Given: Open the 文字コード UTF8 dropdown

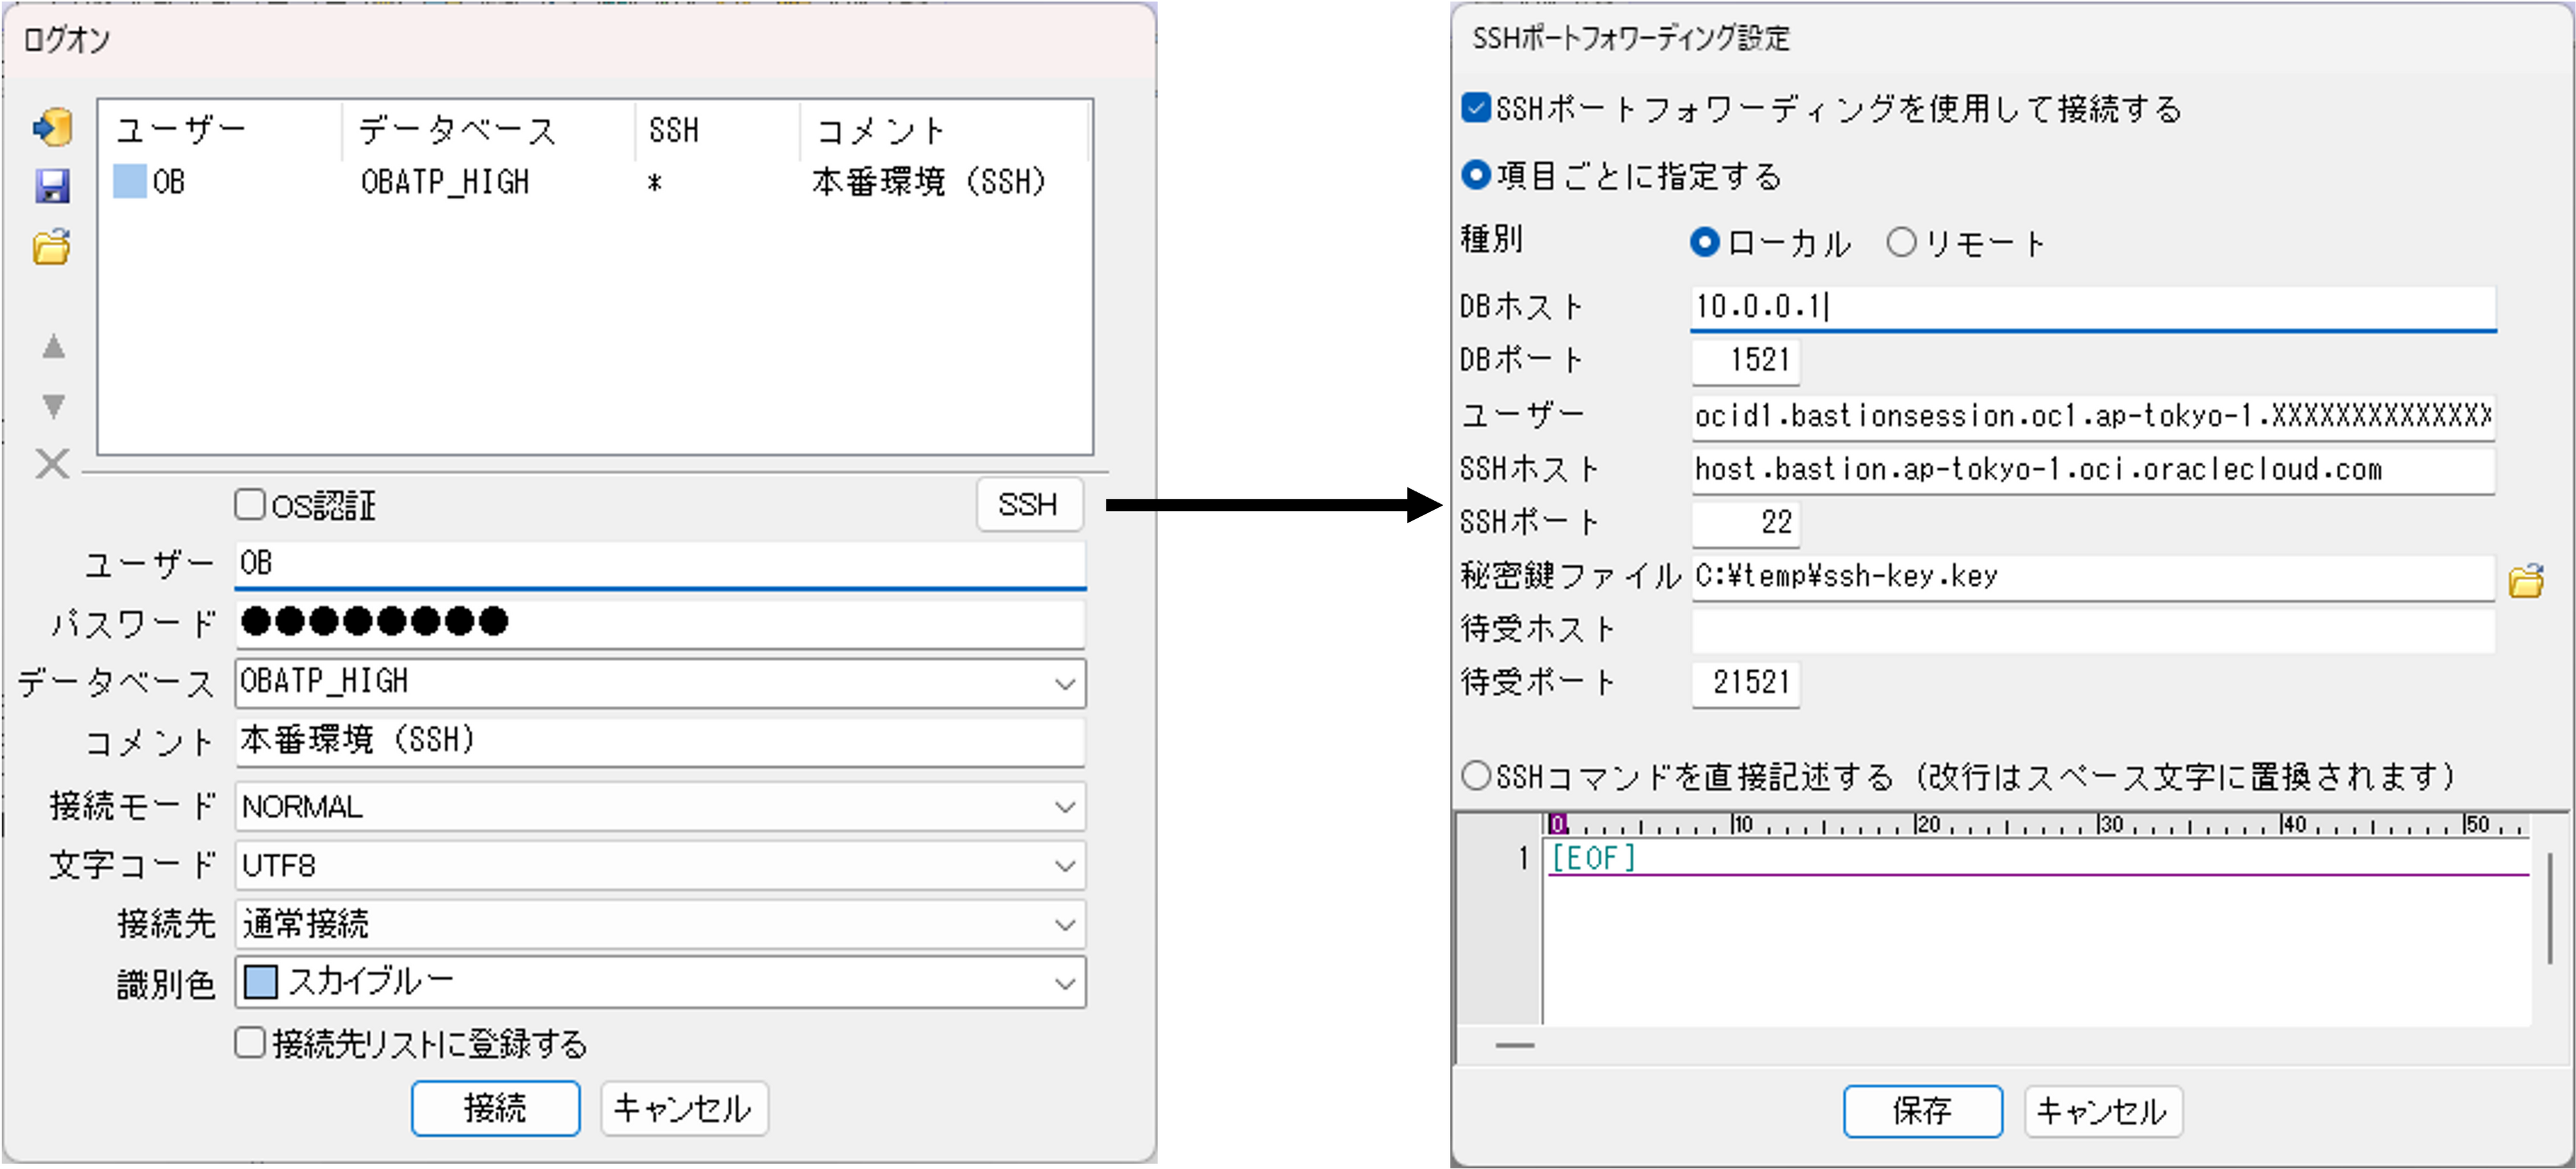Looking at the screenshot, I should (1064, 866).
